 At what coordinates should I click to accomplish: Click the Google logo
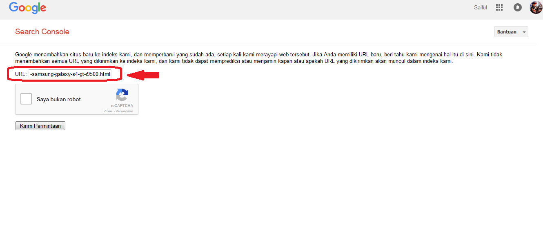27,8
